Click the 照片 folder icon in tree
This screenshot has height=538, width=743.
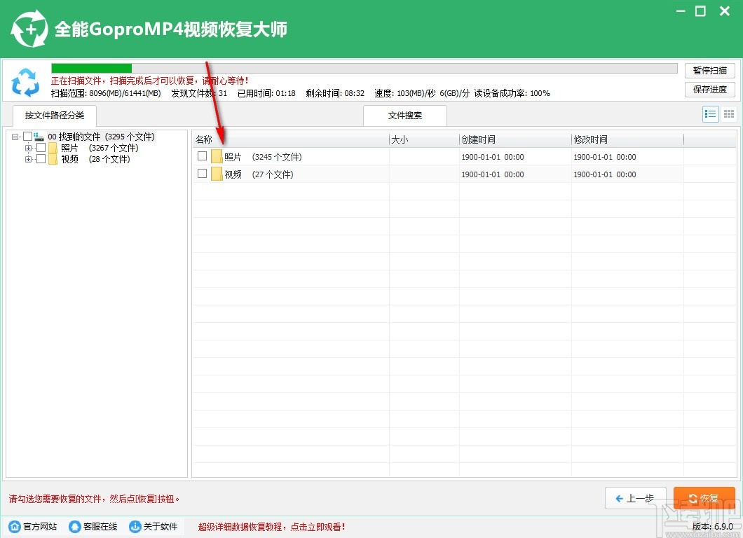click(53, 148)
